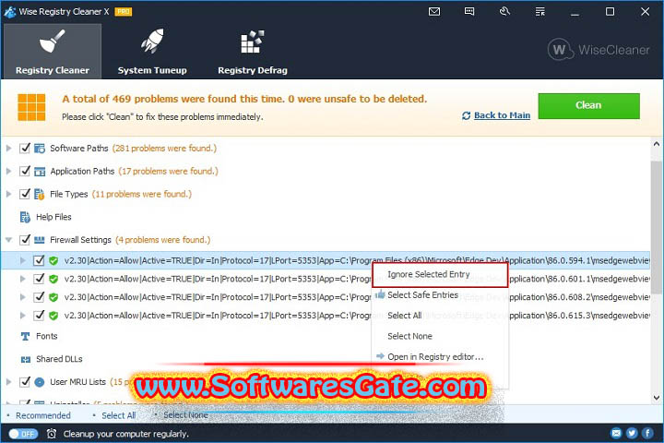Open the menu list icon in title bar
Viewport: 664px width, 443px height.
(x=539, y=12)
